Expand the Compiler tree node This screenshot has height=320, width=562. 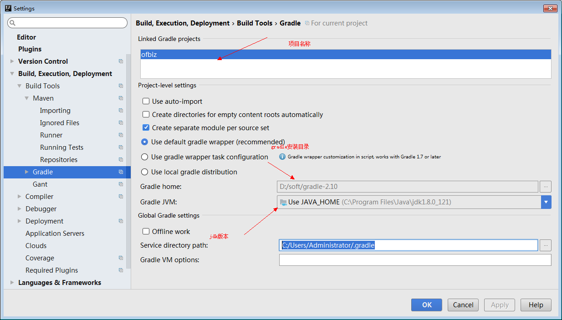[19, 197]
